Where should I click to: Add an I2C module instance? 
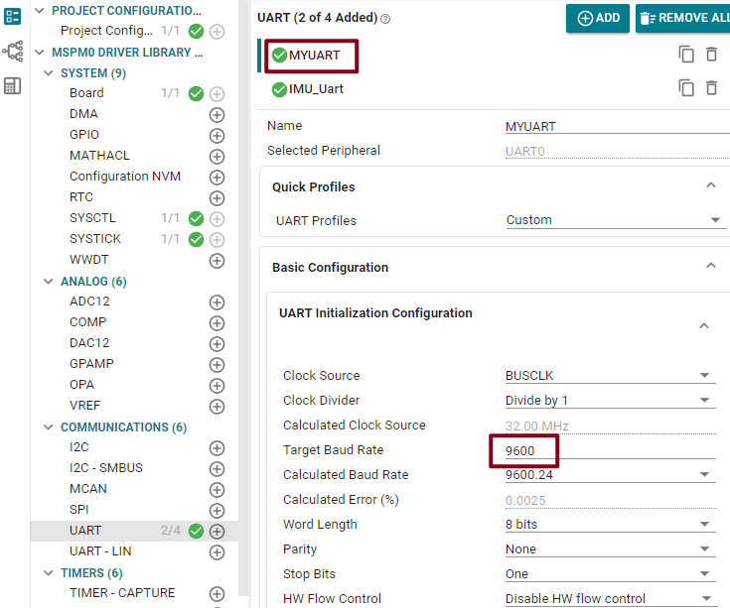(217, 448)
